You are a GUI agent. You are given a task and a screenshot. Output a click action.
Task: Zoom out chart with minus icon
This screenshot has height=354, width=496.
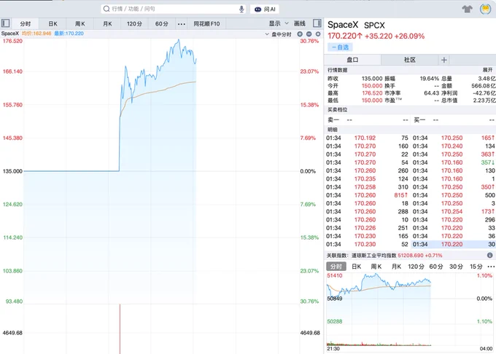(x=309, y=34)
